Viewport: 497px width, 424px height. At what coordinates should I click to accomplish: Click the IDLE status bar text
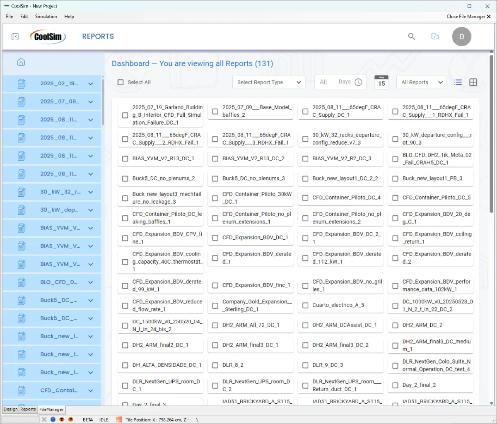pyautogui.click(x=104, y=419)
